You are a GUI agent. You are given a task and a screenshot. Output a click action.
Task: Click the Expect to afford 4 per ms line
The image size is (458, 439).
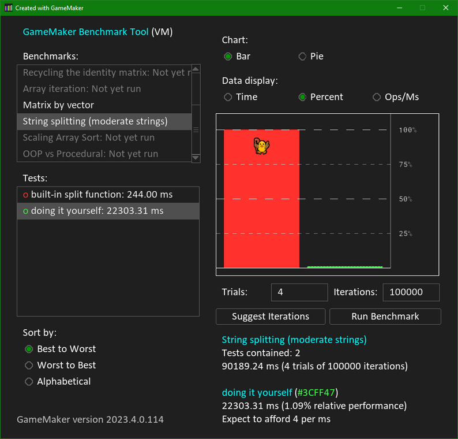(x=276, y=419)
